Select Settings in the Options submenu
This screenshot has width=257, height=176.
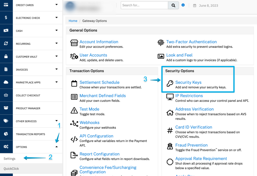pos(10,158)
